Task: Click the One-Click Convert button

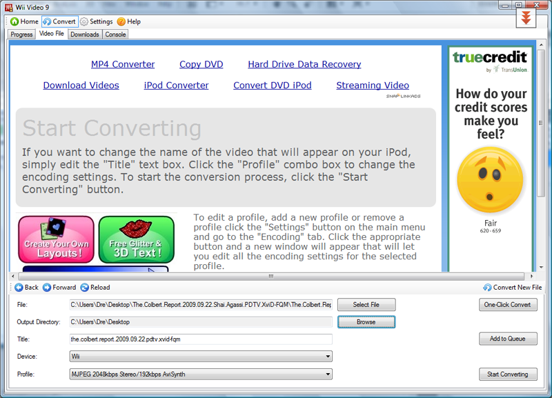Action: pyautogui.click(x=508, y=305)
